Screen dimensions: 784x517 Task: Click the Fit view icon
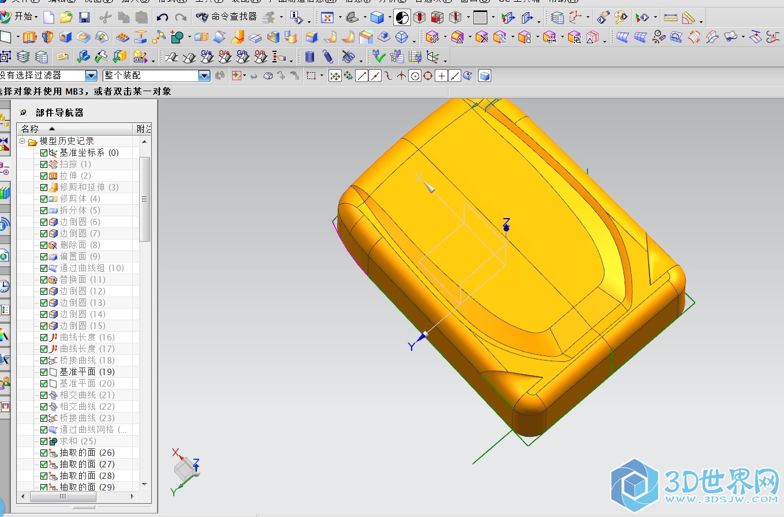point(327,18)
